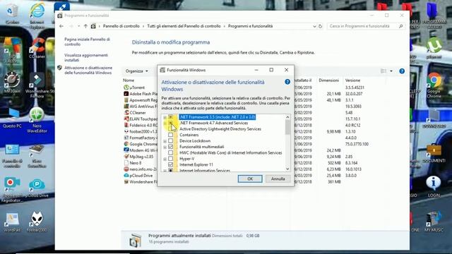Sort list by Nome column header
Screen dimensions: 452x254
(129, 80)
